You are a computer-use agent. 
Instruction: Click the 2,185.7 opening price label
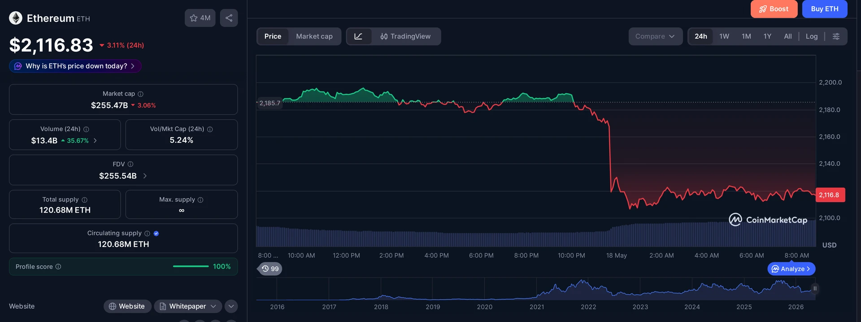pos(270,103)
